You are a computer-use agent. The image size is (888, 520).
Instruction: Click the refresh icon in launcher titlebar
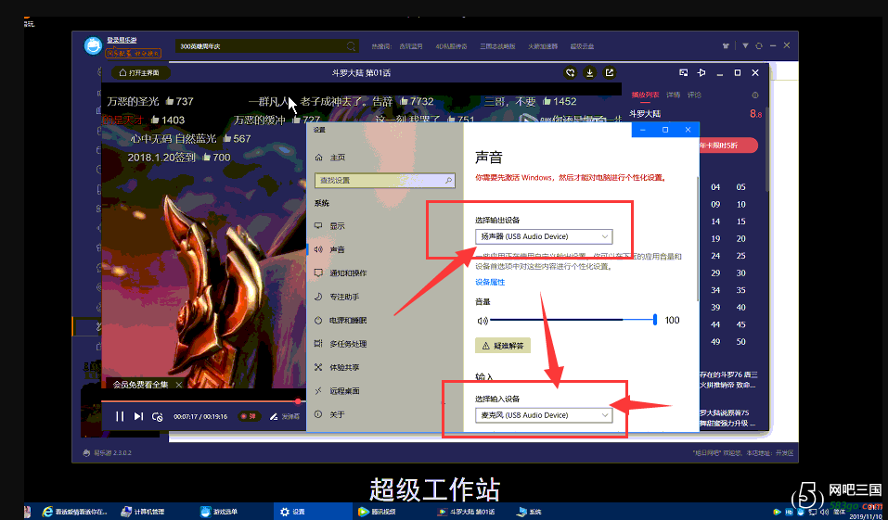pyautogui.click(x=759, y=45)
